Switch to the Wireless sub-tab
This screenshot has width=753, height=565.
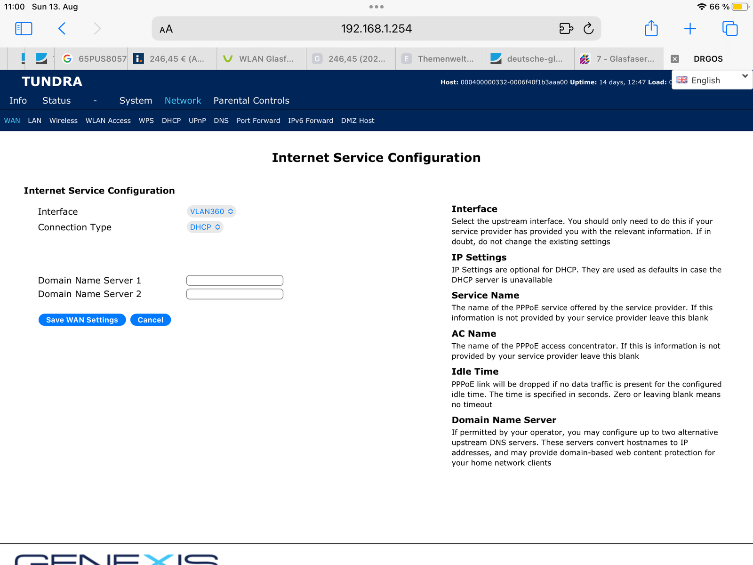[64, 121]
